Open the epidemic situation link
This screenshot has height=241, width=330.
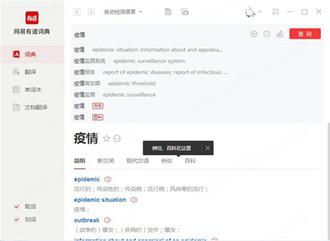pyautogui.click(x=100, y=200)
